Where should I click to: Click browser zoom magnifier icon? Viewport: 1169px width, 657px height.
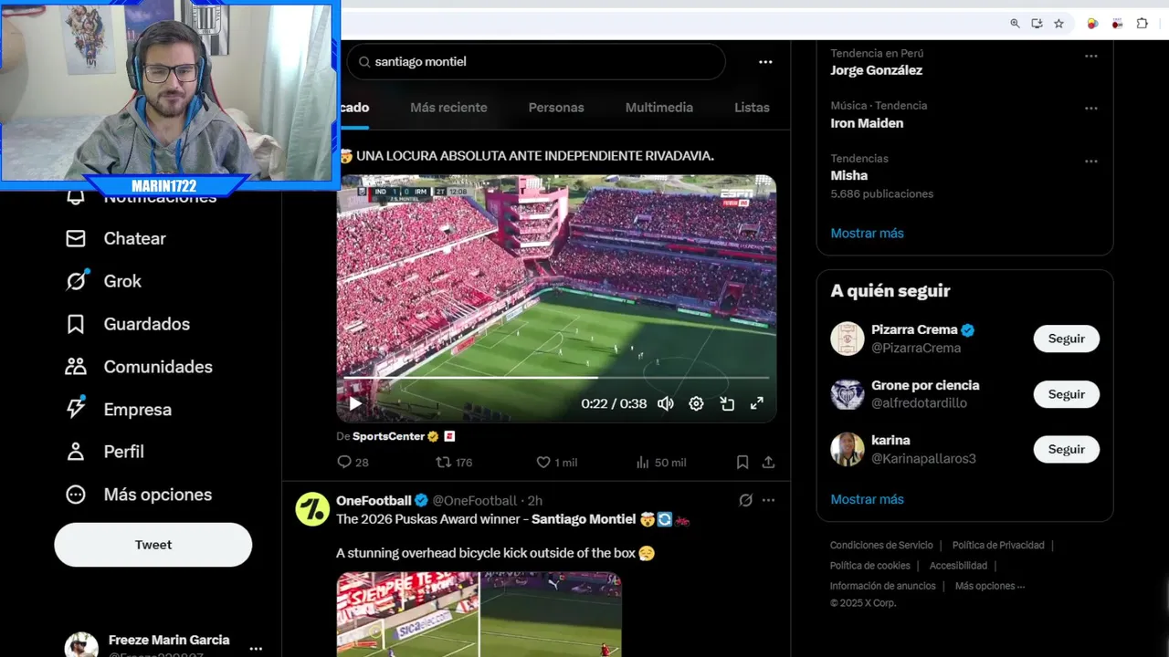pyautogui.click(x=1015, y=24)
